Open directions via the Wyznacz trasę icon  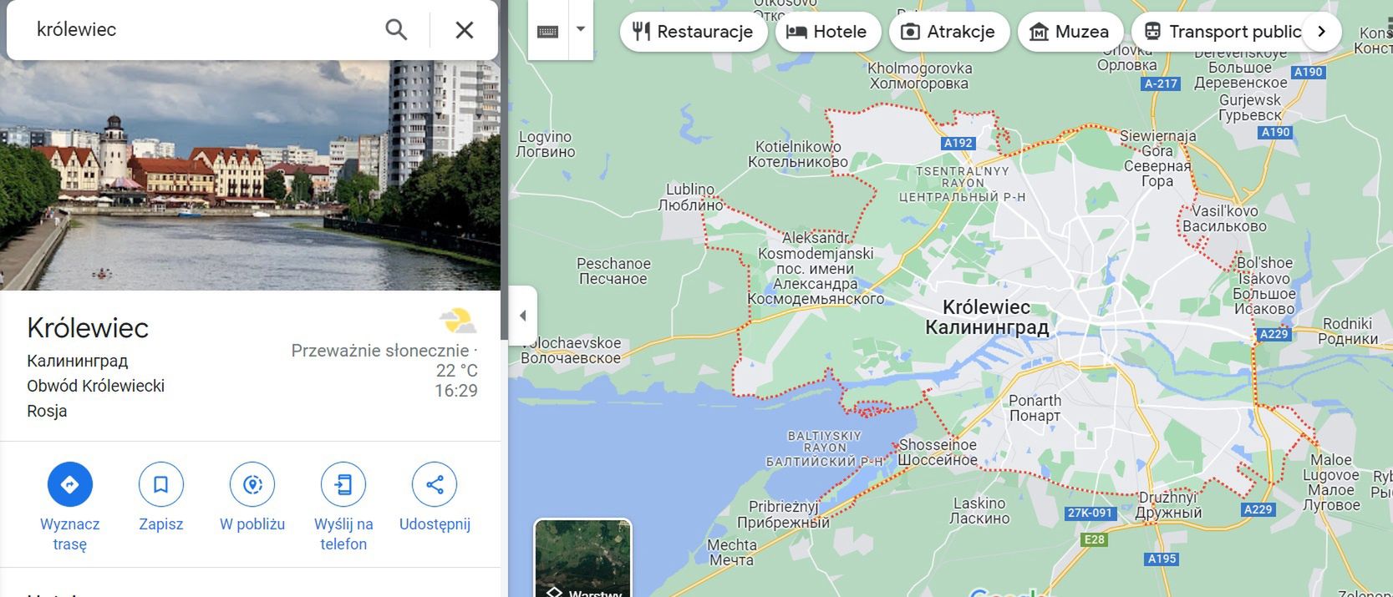tap(70, 484)
